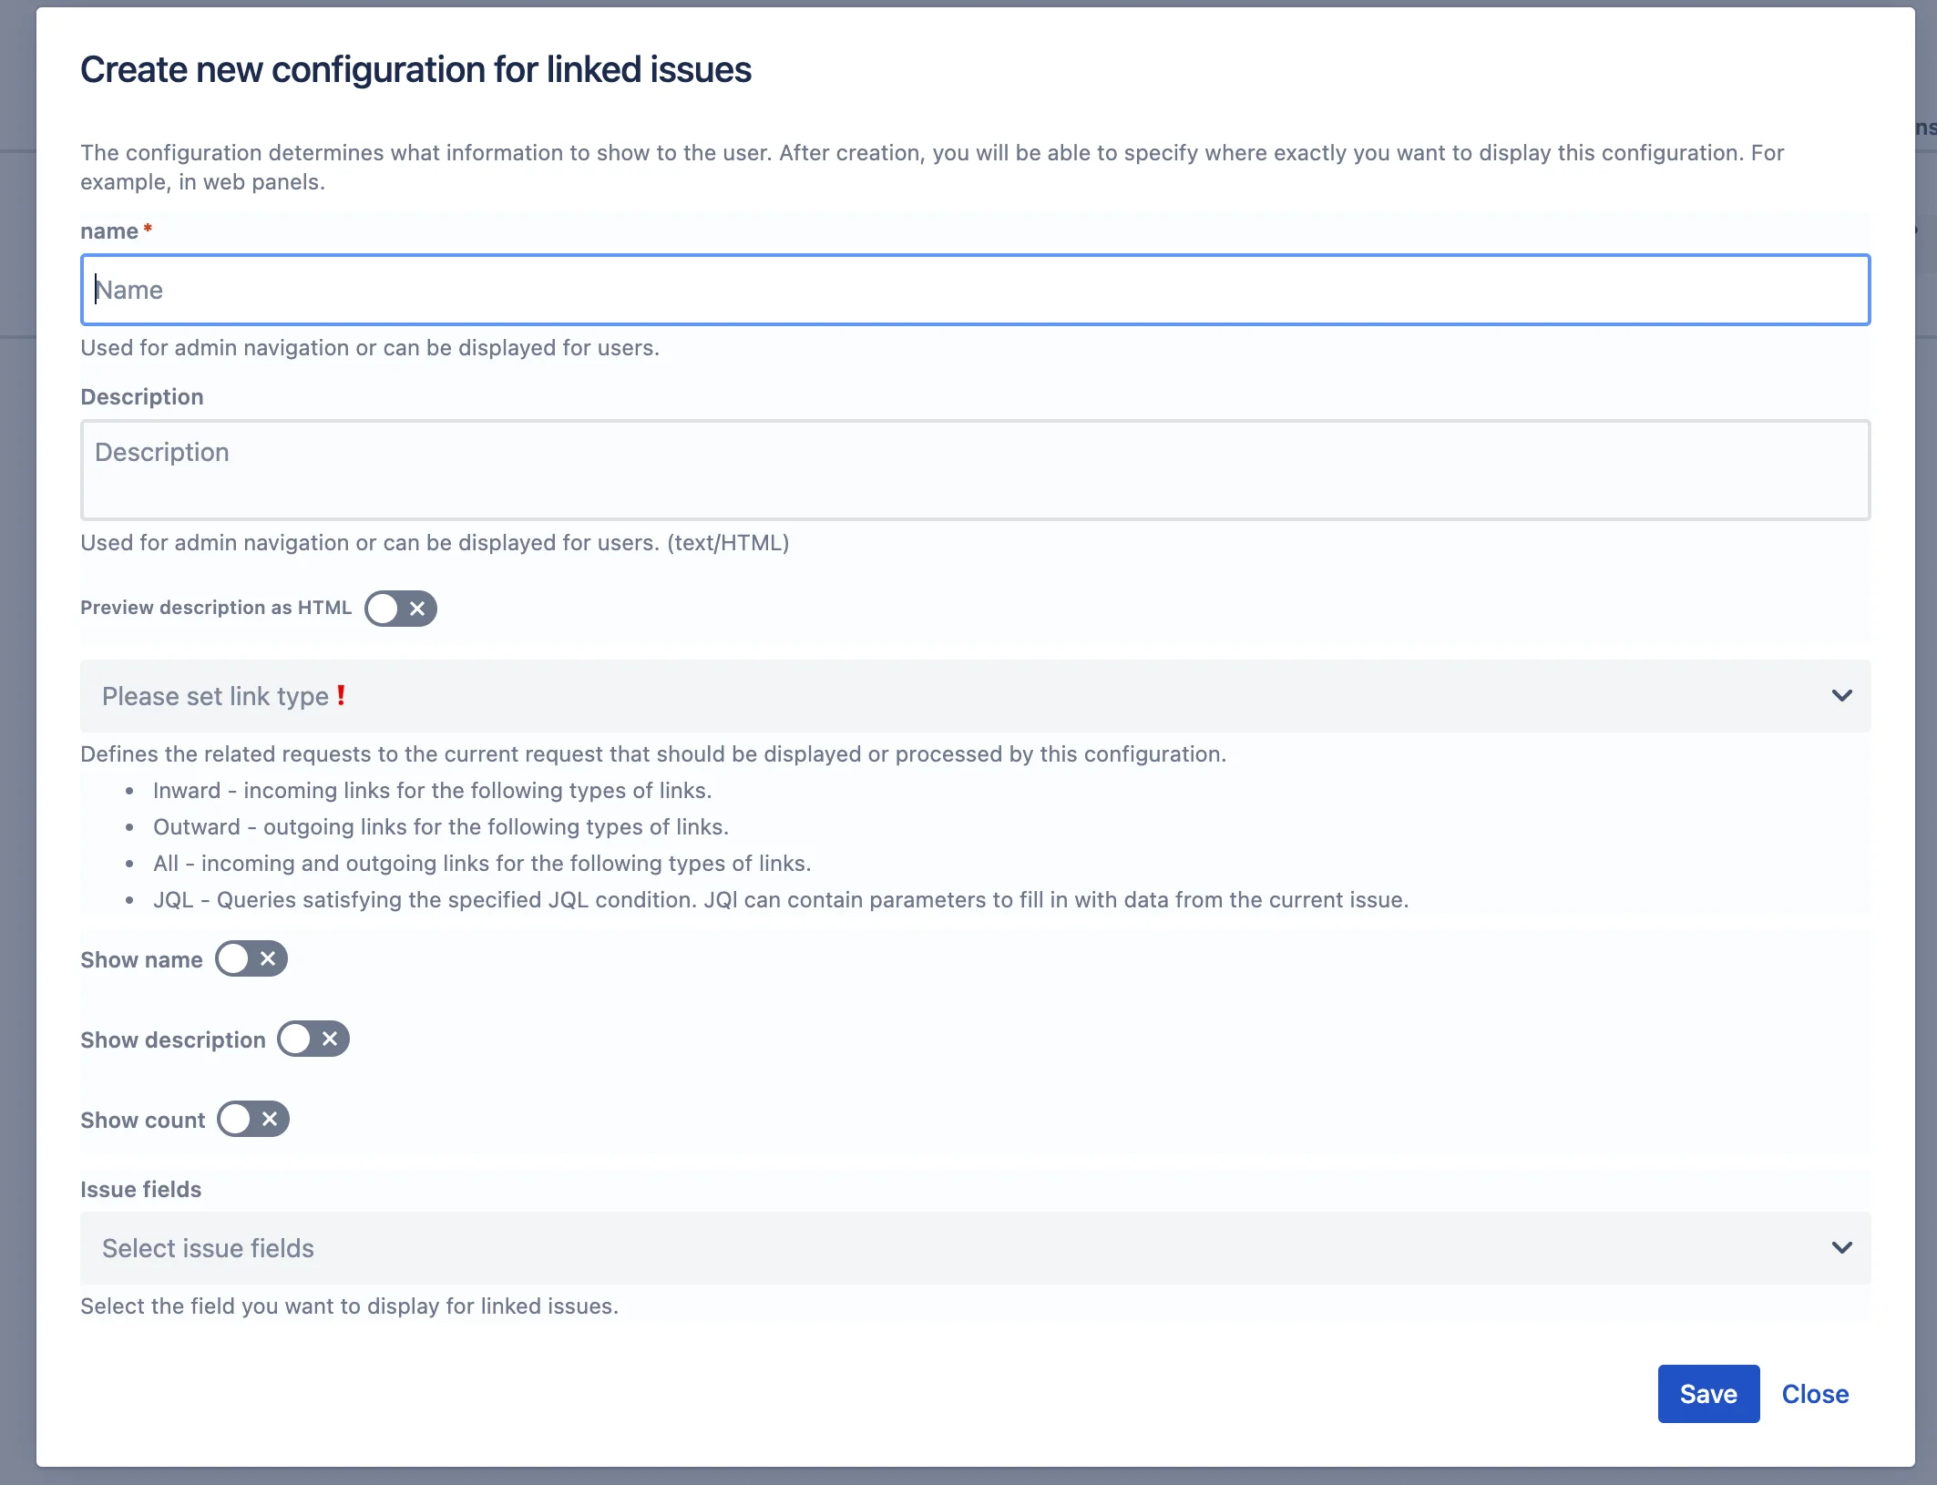
Task: Click the Description text area
Action: click(975, 470)
